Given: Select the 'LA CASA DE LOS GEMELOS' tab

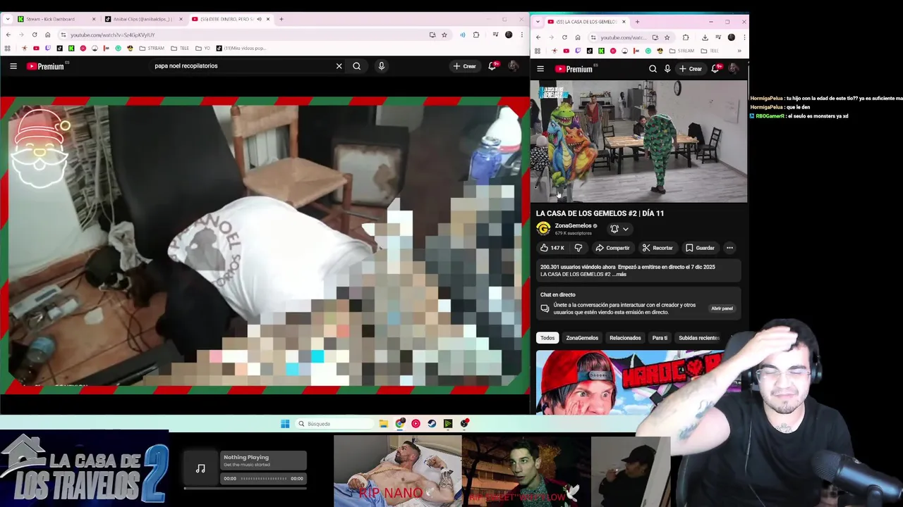Looking at the screenshot, I should (586, 22).
